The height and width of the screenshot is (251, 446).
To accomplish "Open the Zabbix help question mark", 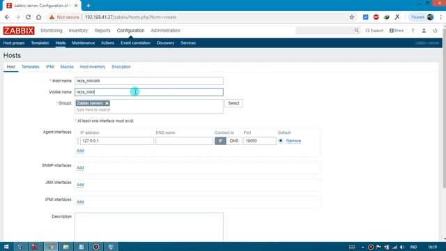I will click(x=413, y=31).
